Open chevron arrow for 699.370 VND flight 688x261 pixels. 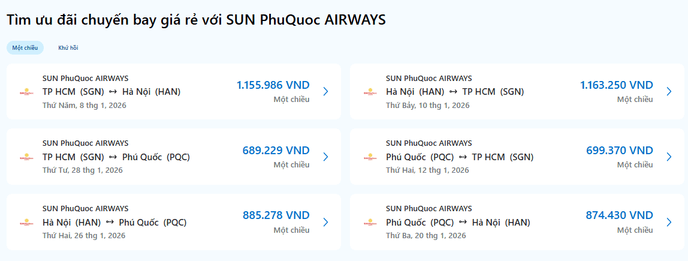point(669,157)
